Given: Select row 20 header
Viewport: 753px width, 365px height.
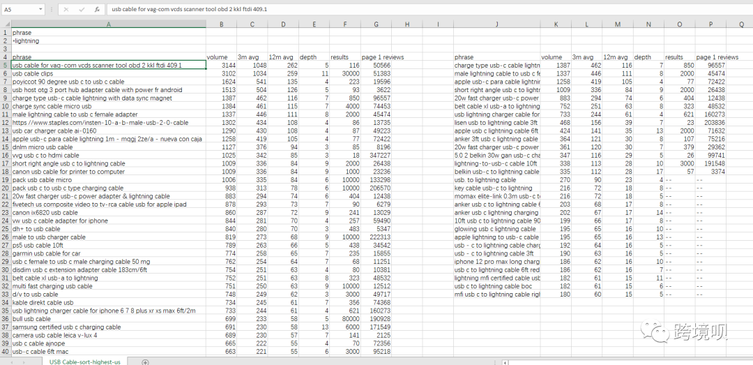Looking at the screenshot, I should click(x=6, y=188).
